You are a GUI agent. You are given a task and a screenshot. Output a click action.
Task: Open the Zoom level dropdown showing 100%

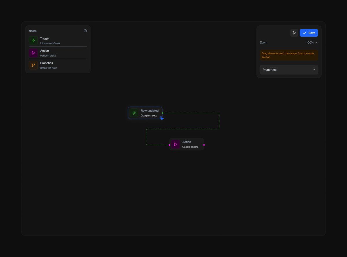tap(311, 42)
